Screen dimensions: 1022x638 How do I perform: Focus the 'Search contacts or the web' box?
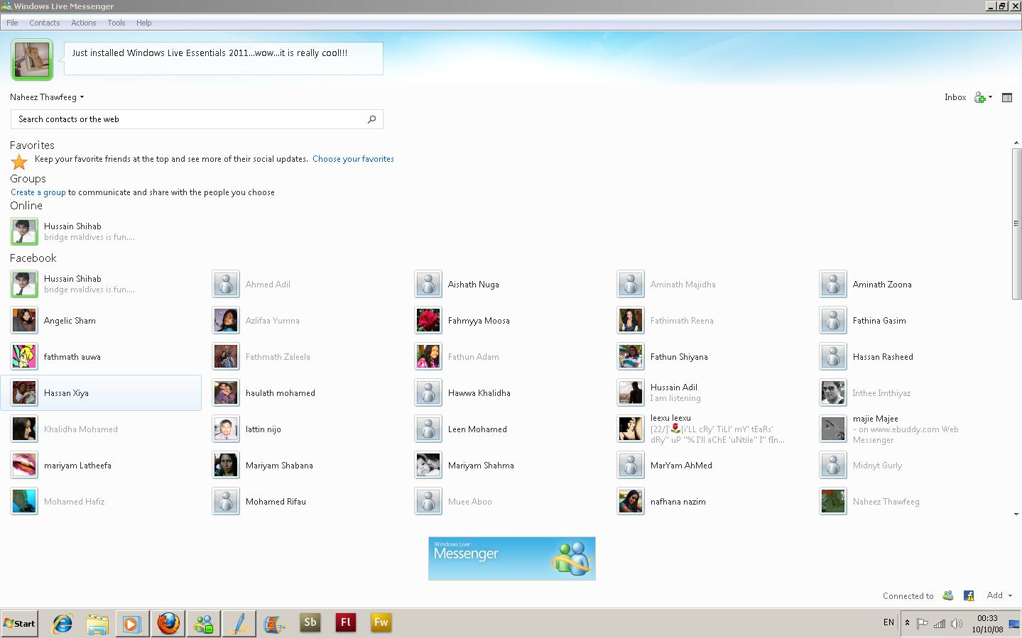(x=197, y=119)
